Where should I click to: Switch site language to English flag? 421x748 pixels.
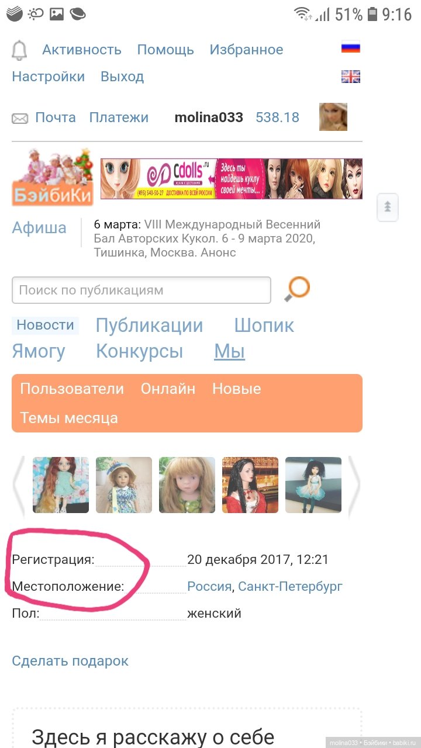point(351,77)
